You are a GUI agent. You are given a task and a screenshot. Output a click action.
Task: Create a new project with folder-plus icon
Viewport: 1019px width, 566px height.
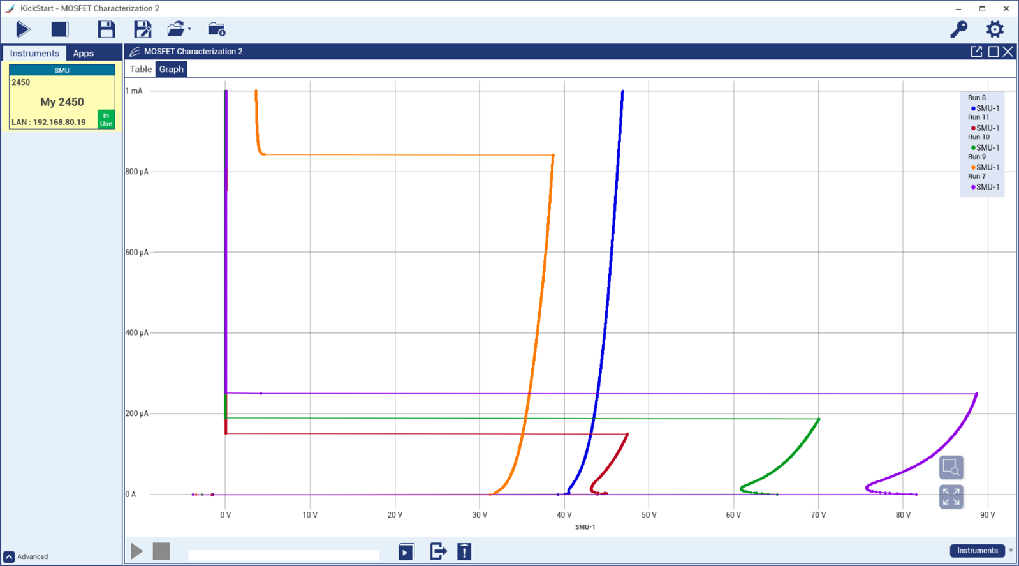[x=217, y=29]
